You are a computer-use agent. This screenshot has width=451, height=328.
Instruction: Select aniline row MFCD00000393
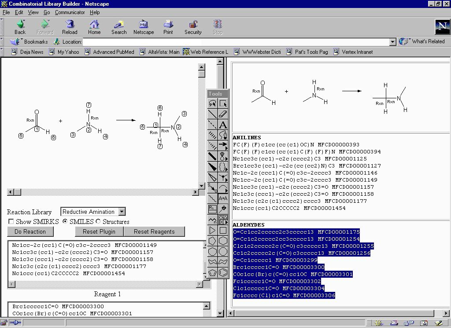(296, 145)
